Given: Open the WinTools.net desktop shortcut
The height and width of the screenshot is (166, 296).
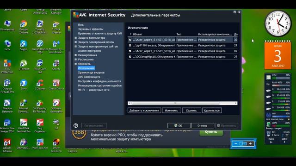Looking at the screenshot, I should (x=40, y=144).
